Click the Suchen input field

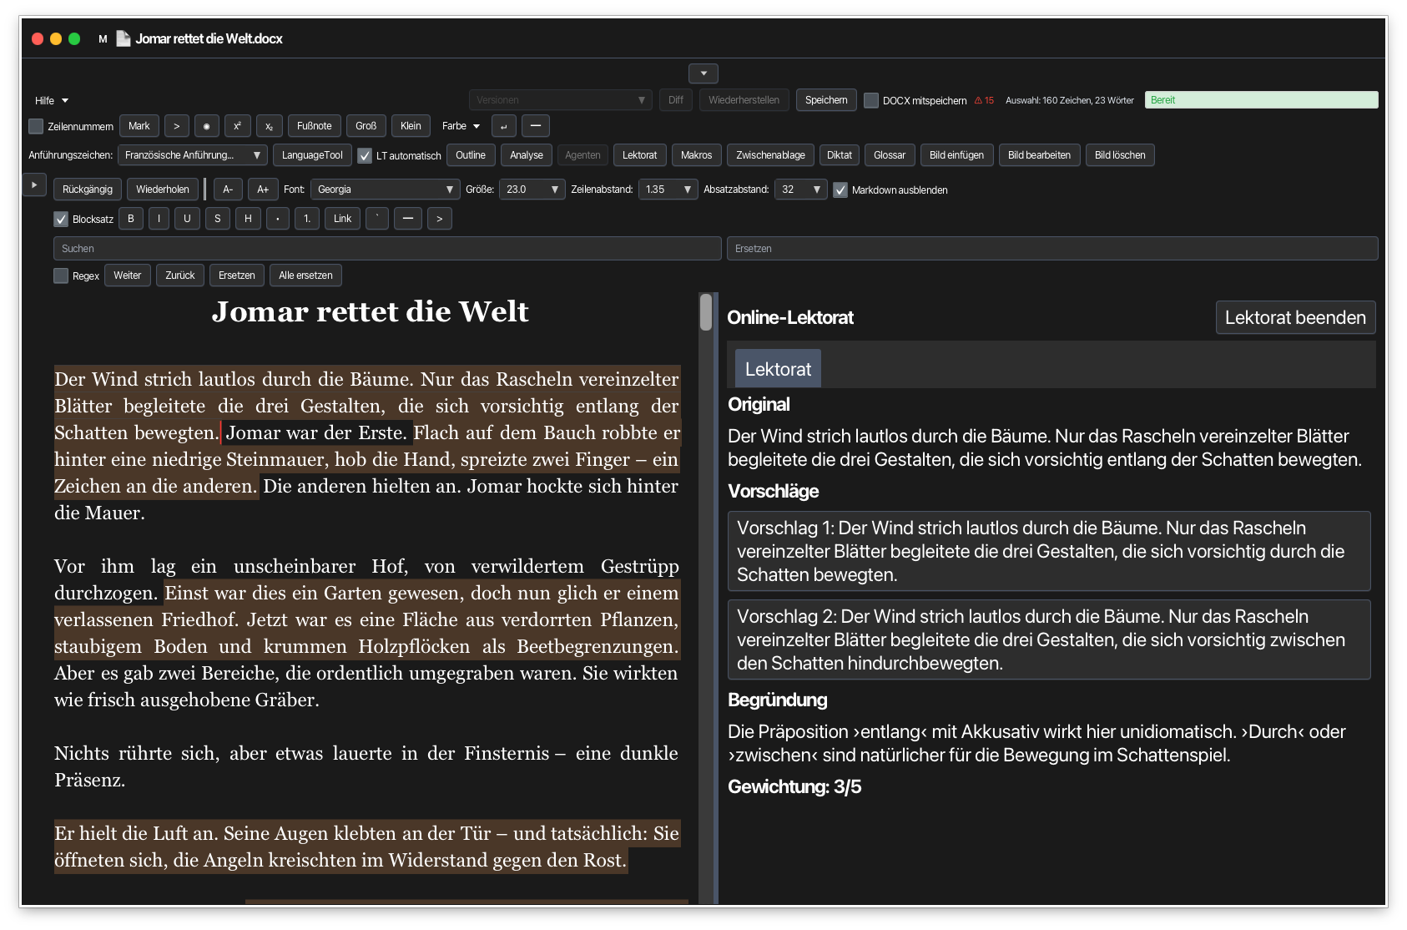(387, 249)
